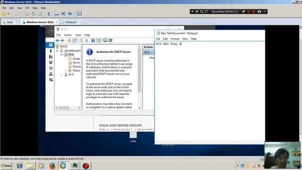Click the Start button on the taskbar
This screenshot has height=170, width=302.
pos(6,166)
